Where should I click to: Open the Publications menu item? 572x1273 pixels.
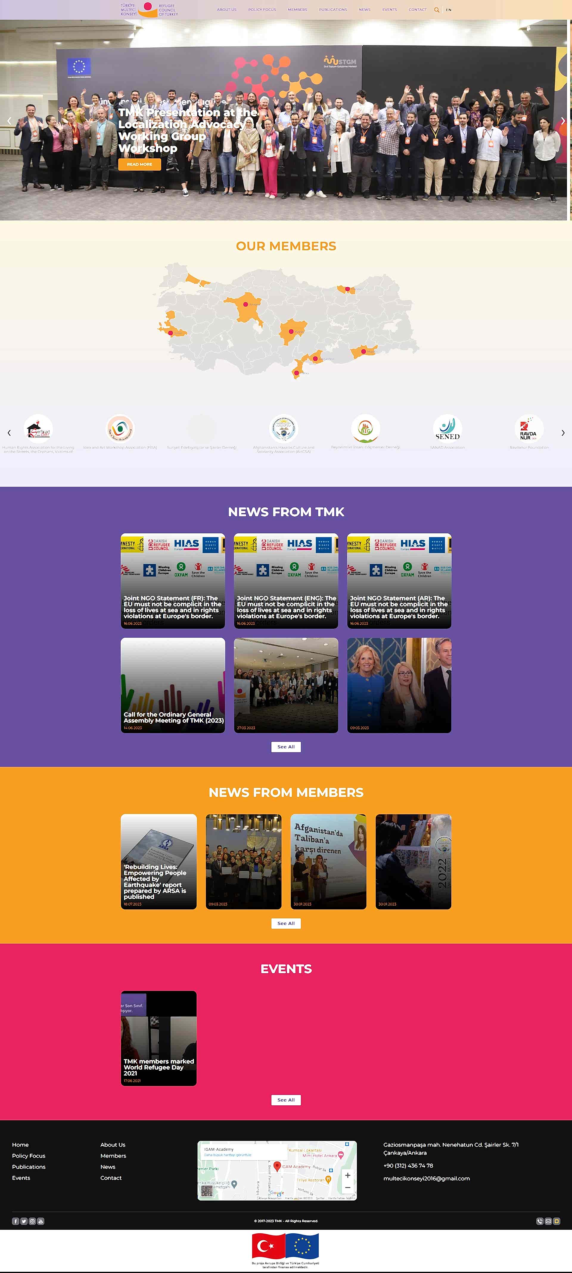point(333,10)
